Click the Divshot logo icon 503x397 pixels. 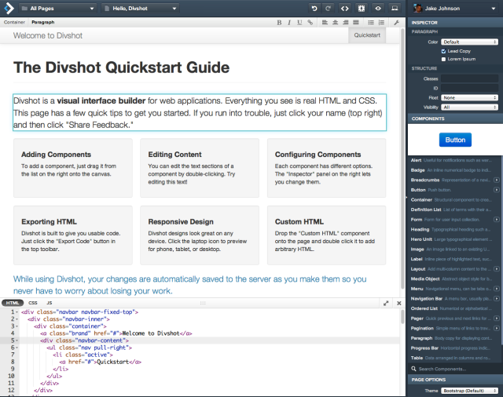point(9,8)
